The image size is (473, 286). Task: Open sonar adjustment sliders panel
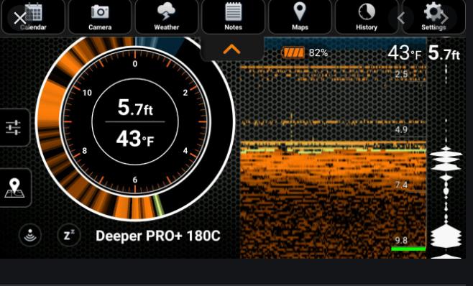(14, 128)
